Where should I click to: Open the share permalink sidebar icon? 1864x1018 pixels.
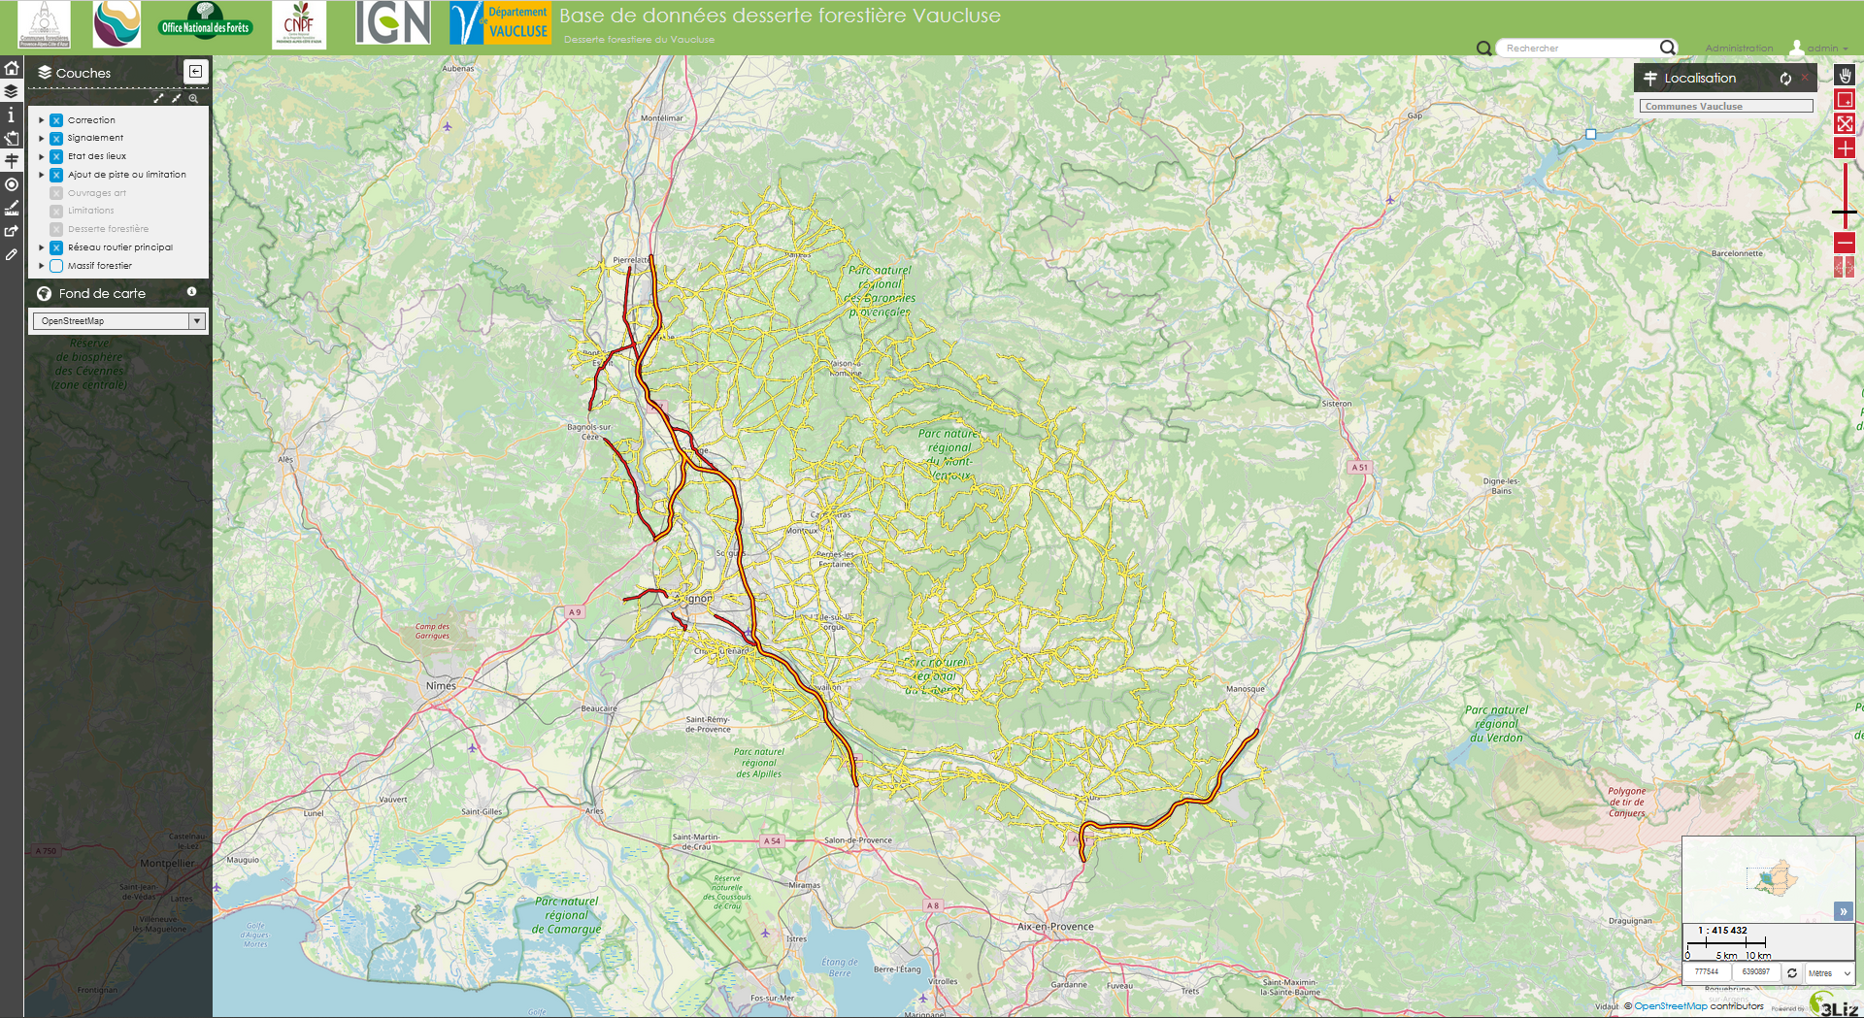click(x=12, y=231)
